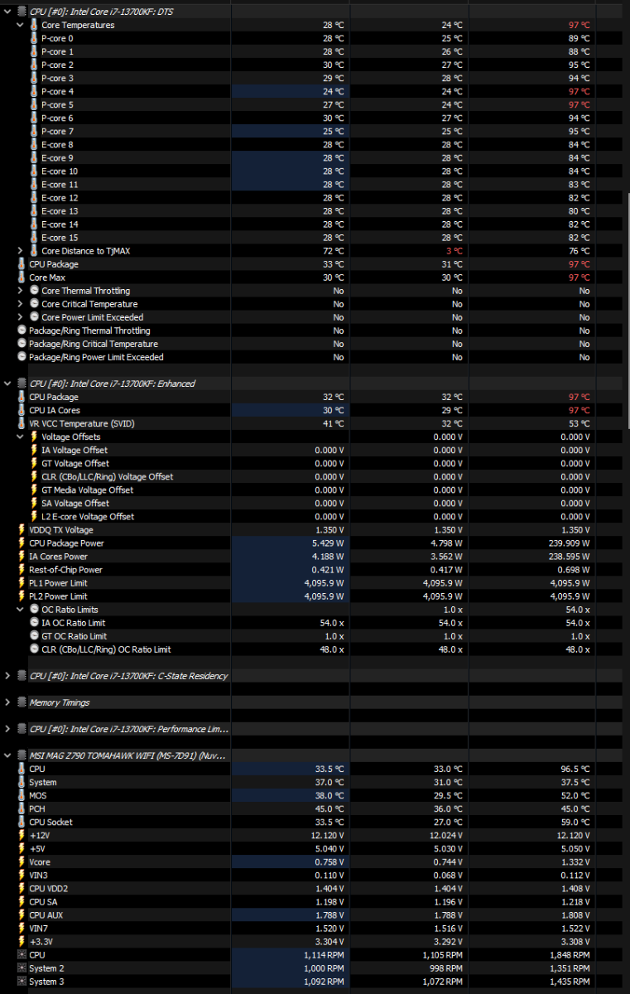Screen dimensions: 630x994
Task: Click the thermometer icon beside P-core 0
Action: tap(34, 39)
